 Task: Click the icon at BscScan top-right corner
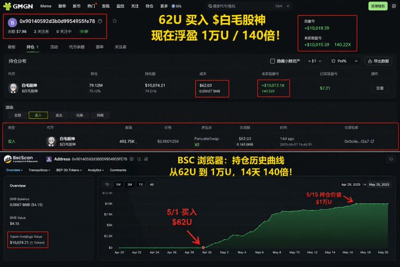point(391,159)
